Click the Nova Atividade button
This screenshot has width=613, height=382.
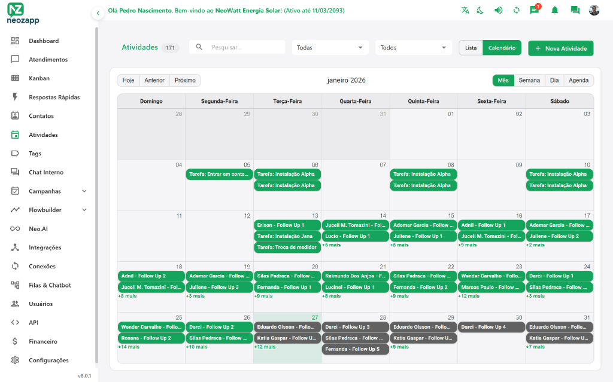coord(560,48)
